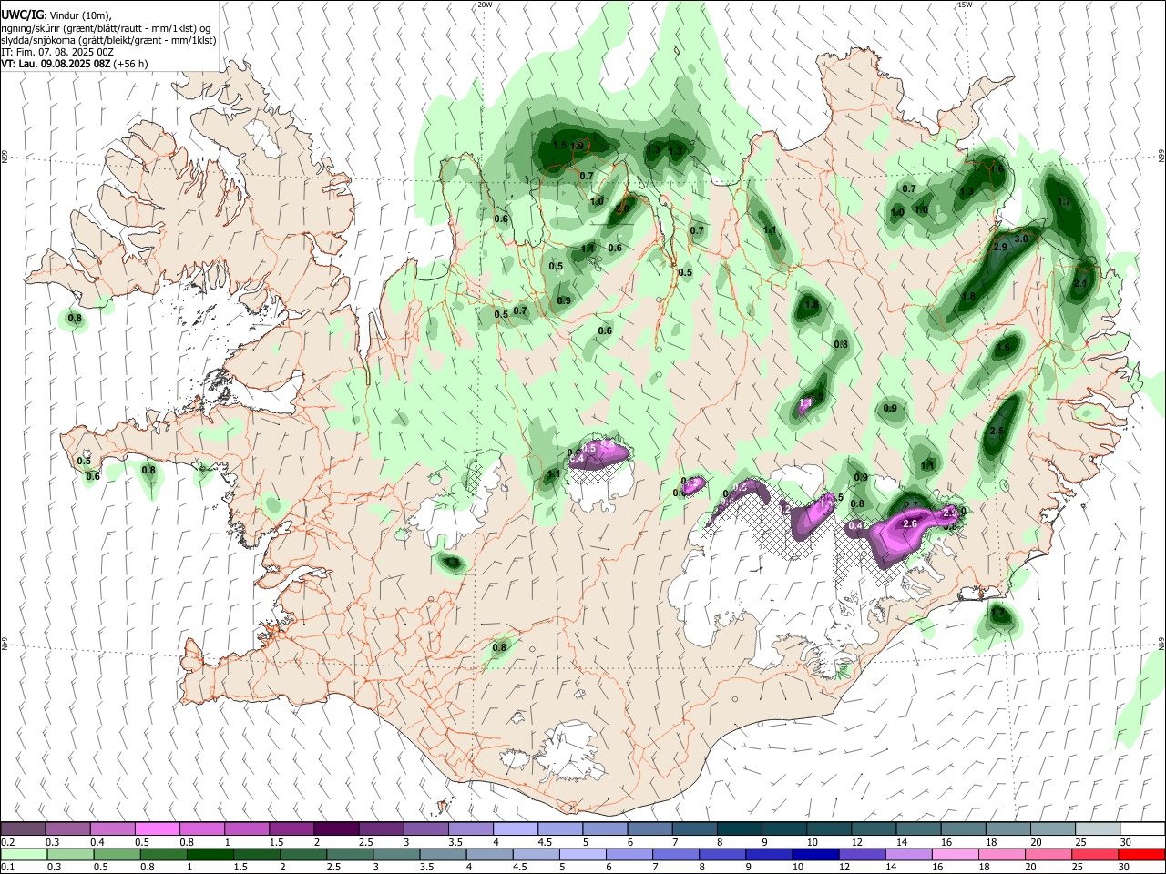1166x874 pixels.
Task: Click the valid time 'VT: Lau. 09.08.2025 08Z'
Action: point(56,64)
